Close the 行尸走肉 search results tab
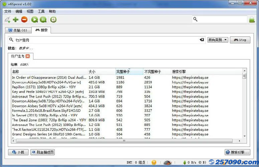 click(28, 56)
